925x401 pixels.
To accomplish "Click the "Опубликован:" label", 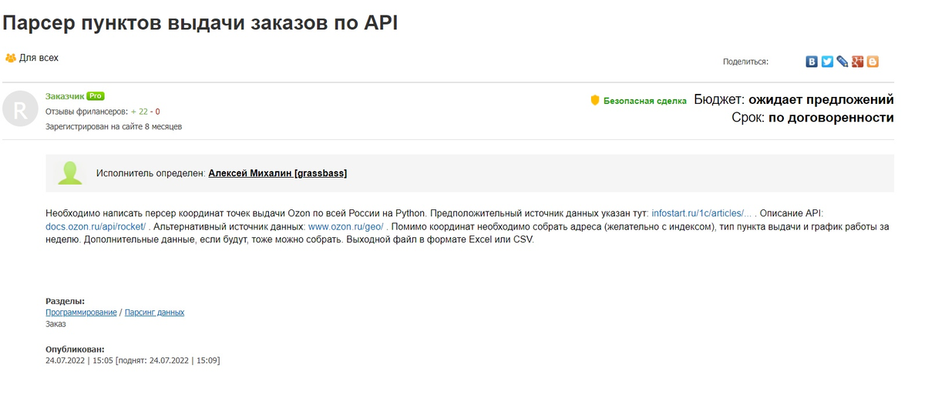I will tap(75, 349).
